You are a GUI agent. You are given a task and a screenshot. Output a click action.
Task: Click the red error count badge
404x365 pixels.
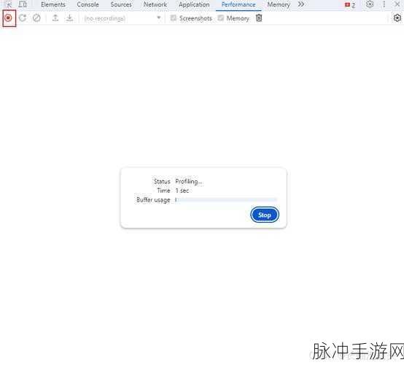coord(350,5)
